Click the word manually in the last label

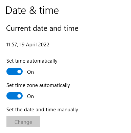pos(68,110)
